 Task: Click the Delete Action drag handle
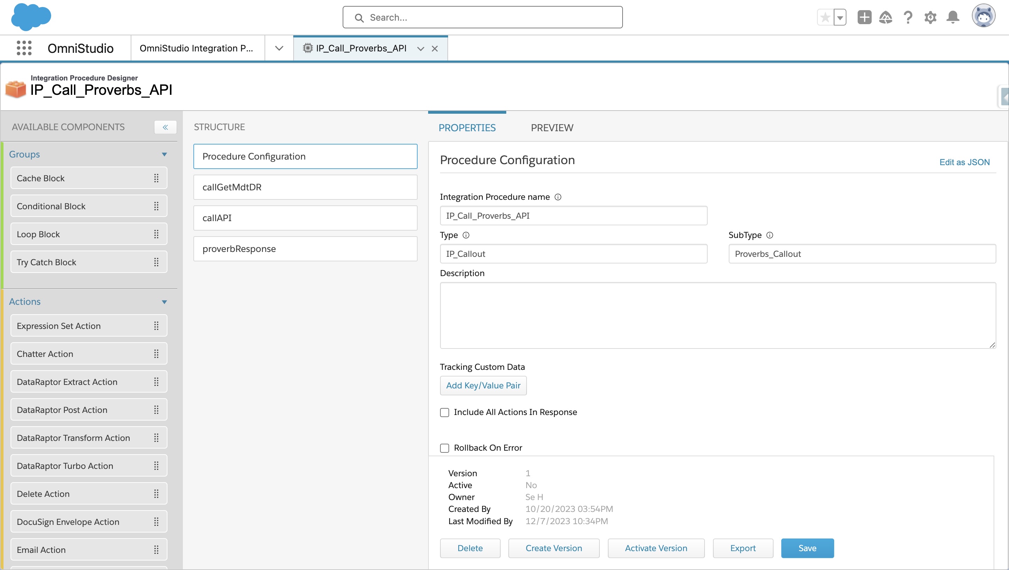coord(156,494)
